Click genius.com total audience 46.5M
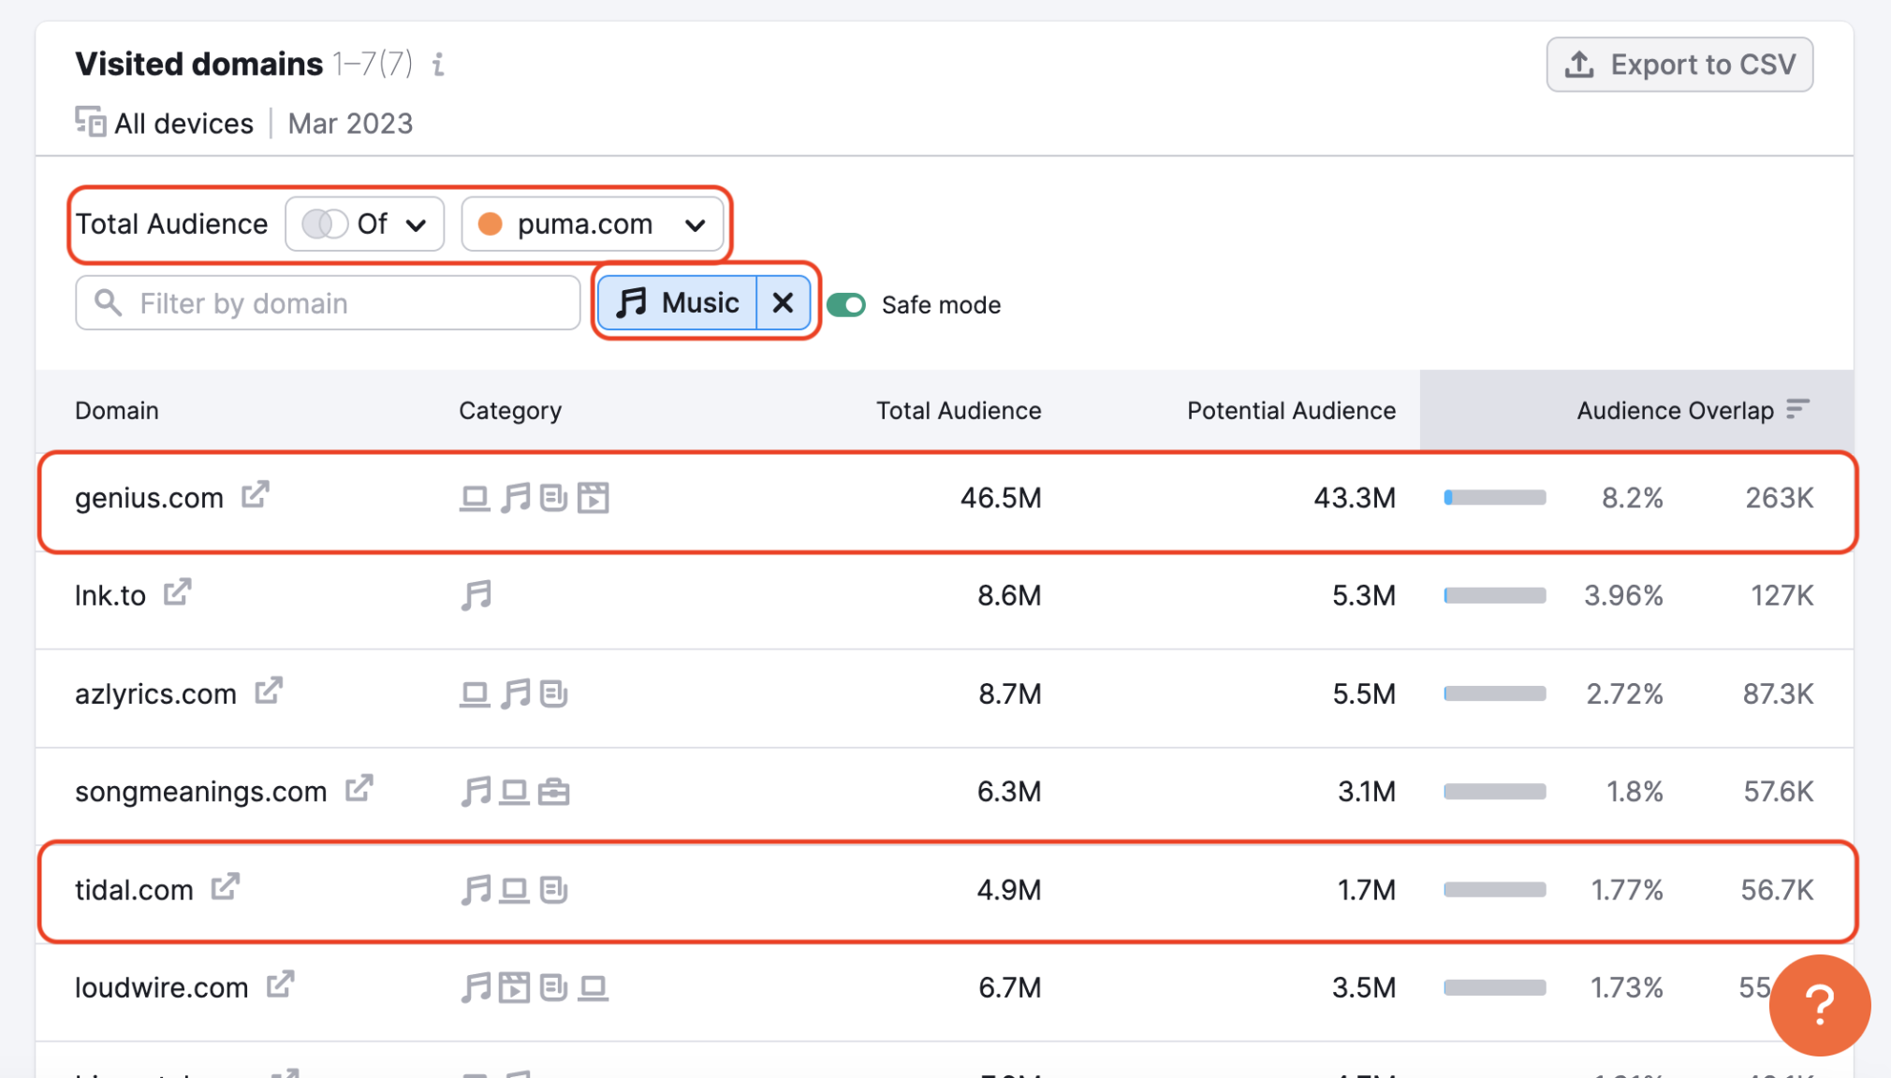1891x1078 pixels. (1001, 498)
